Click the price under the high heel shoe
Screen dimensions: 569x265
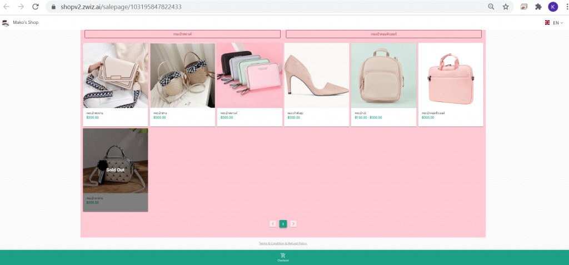tap(293, 118)
